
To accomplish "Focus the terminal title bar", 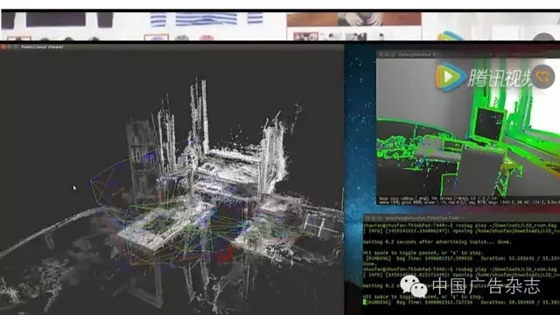I will [x=461, y=218].
